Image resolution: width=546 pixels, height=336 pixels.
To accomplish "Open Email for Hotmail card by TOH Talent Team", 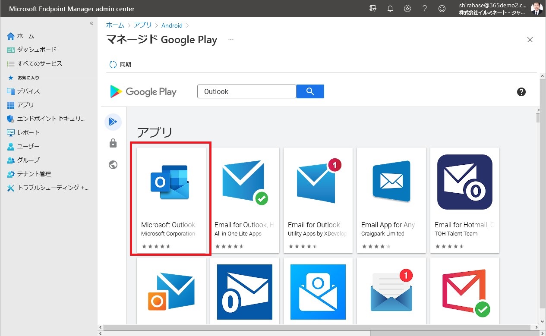I will click(465, 200).
